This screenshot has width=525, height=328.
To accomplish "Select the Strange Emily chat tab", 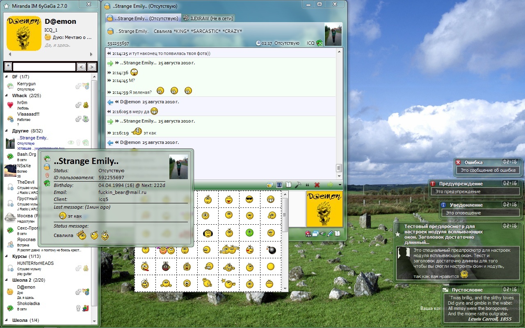I will click(x=143, y=18).
